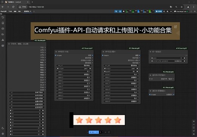Collapse the strings/ints/floats node via its dot
This screenshot has height=137, width=197.
[x=9, y=44]
